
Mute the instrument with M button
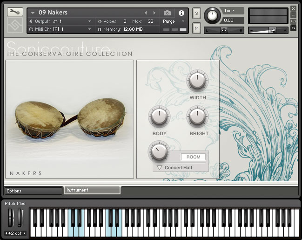[x=196, y=28]
